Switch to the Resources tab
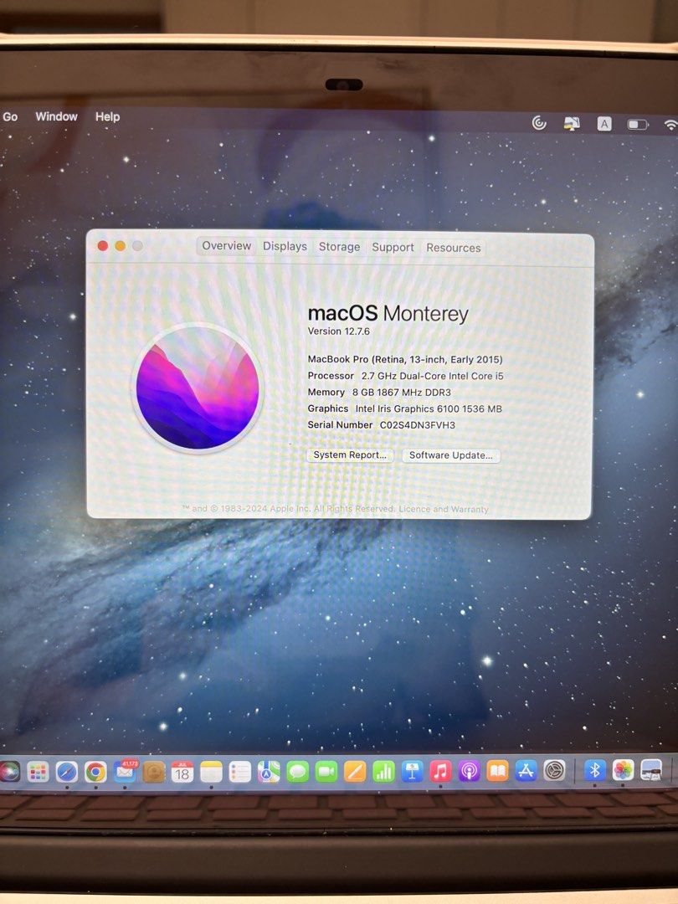This screenshot has height=904, width=678. [453, 248]
